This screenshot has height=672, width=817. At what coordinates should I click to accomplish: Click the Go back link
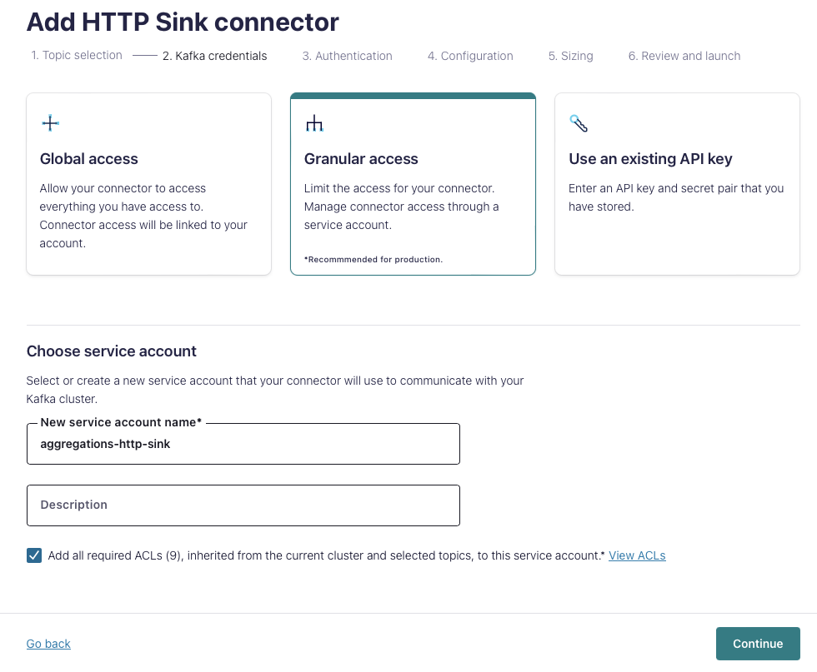[x=48, y=644]
